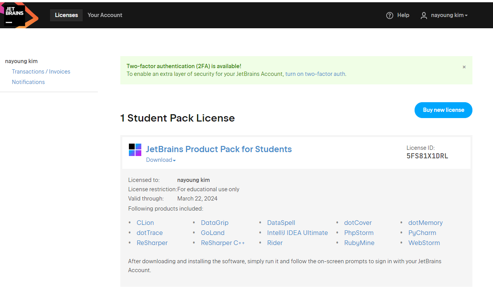Open the PhpStorm product link

click(x=359, y=233)
